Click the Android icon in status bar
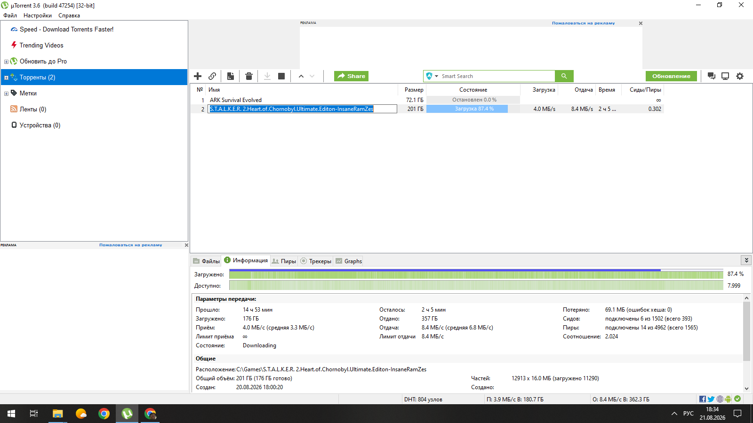The width and height of the screenshot is (753, 423). click(729, 399)
